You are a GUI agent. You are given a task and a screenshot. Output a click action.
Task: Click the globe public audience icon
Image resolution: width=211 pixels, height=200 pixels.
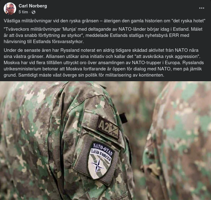(x=34, y=12)
